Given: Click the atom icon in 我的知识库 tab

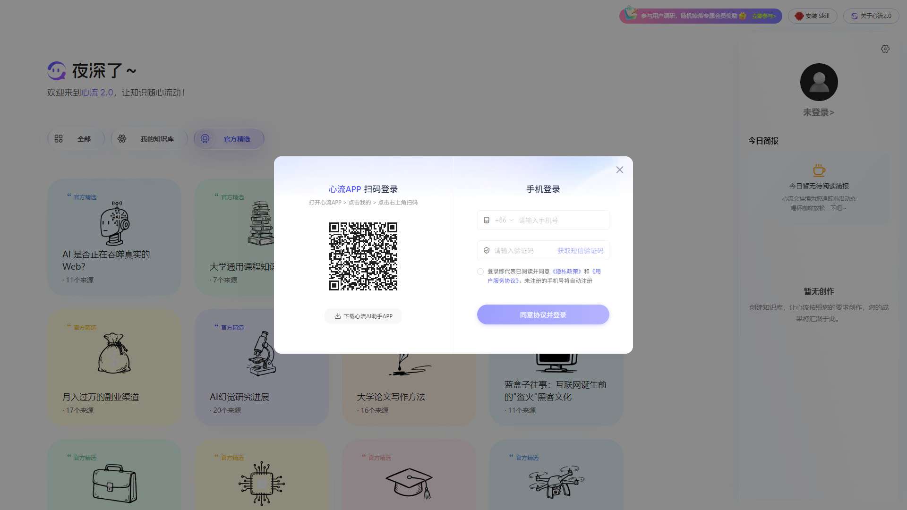Looking at the screenshot, I should point(122,139).
